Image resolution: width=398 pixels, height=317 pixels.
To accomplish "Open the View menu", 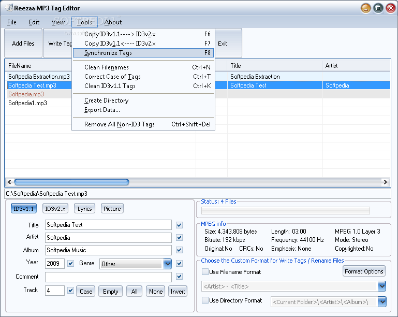I will 58,22.
